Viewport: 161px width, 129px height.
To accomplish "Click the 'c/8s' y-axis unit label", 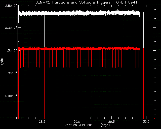I will (2, 62).
